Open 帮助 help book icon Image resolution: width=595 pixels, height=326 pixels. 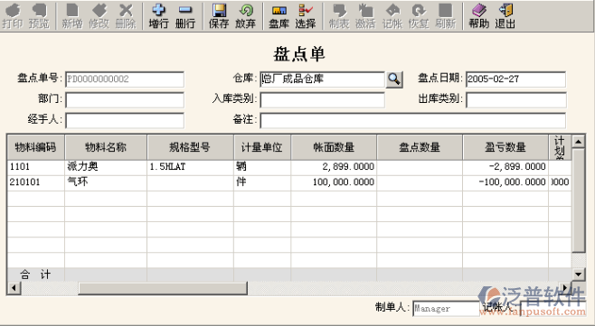[x=479, y=16]
